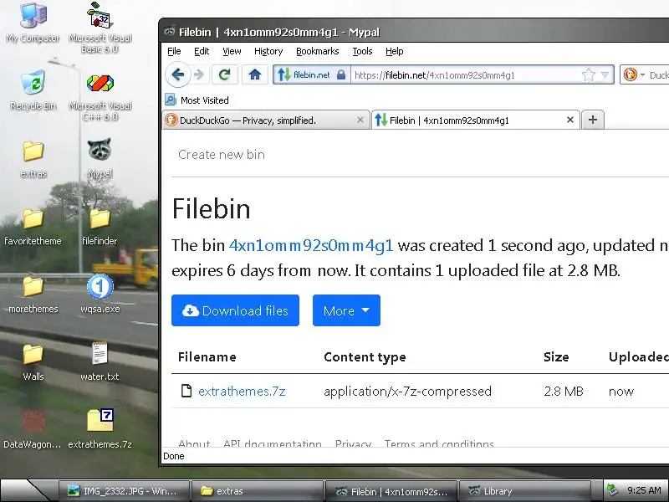Reload the page with Refresh icon
This screenshot has width=669, height=502.
pyautogui.click(x=224, y=75)
